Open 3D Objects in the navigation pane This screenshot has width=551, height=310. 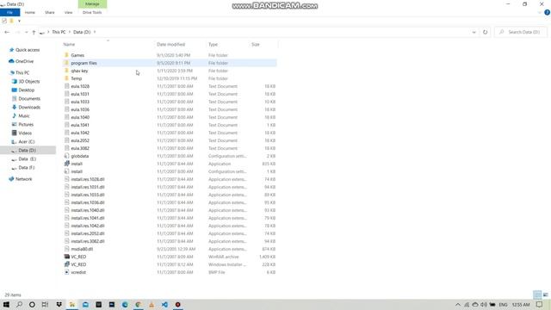coord(28,81)
